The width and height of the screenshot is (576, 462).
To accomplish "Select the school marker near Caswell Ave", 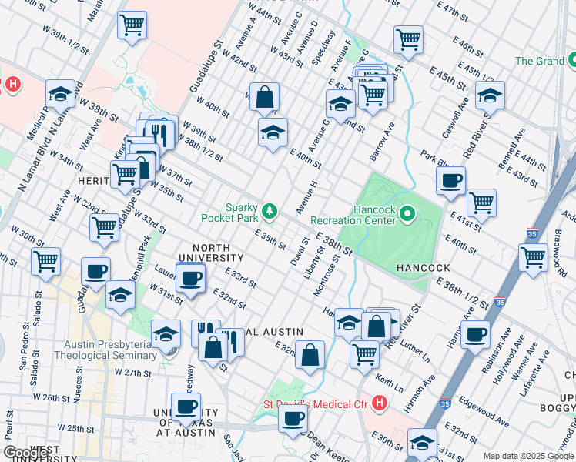I will [489, 95].
